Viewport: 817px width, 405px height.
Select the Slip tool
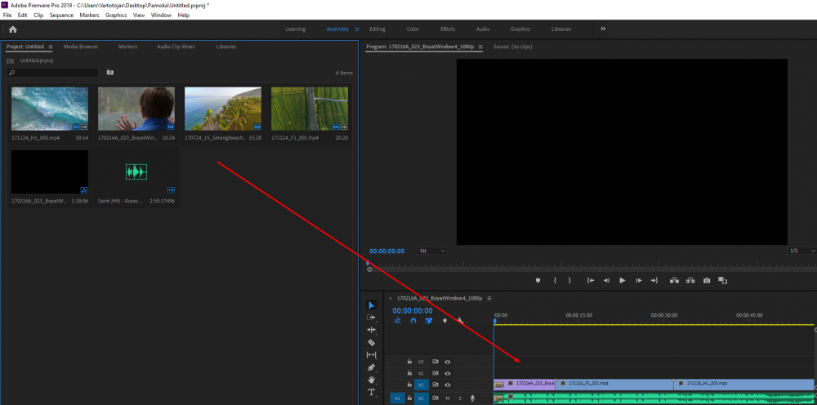tap(372, 355)
